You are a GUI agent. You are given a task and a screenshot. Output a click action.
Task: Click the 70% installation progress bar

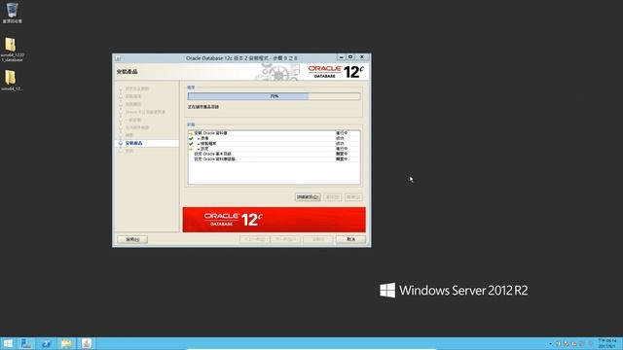tap(275, 96)
